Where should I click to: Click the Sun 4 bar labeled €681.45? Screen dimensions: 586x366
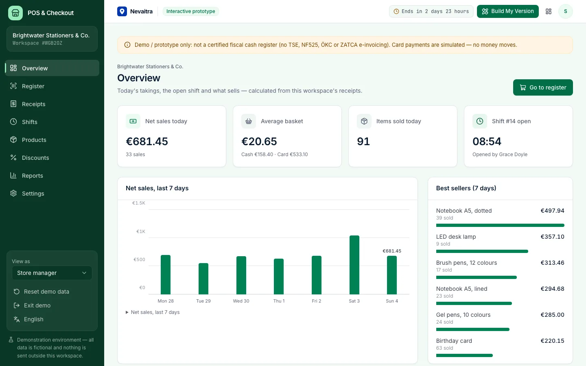pos(392,275)
